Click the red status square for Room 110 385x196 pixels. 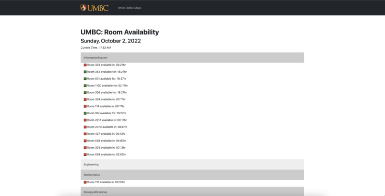(85, 182)
